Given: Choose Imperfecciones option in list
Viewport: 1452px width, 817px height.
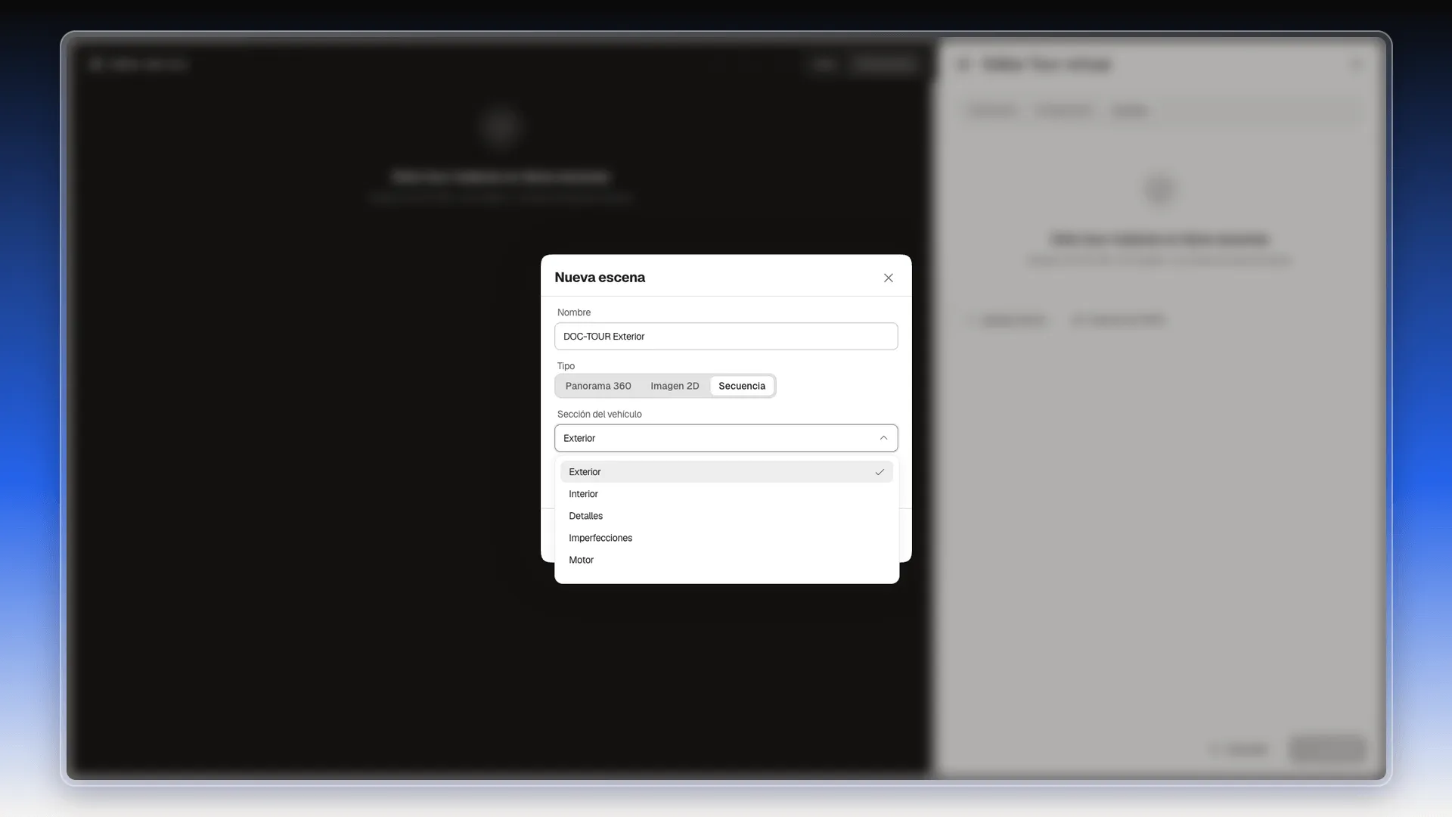Looking at the screenshot, I should (726, 538).
